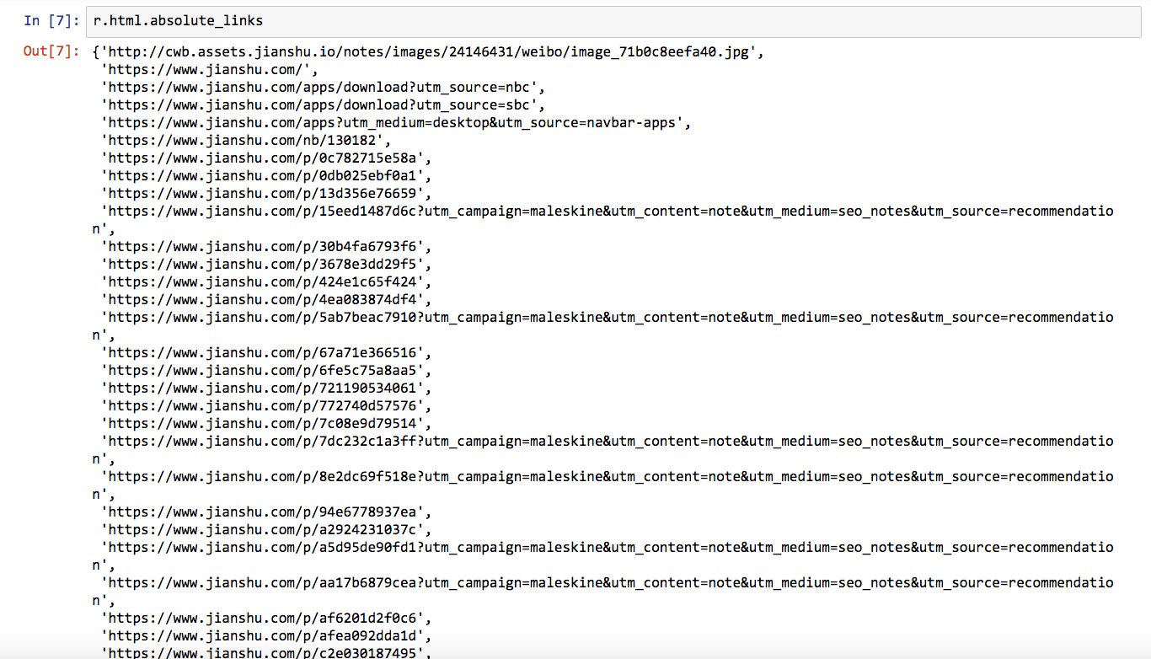Select the In [7] prompt label
1151x659 pixels.
point(52,21)
